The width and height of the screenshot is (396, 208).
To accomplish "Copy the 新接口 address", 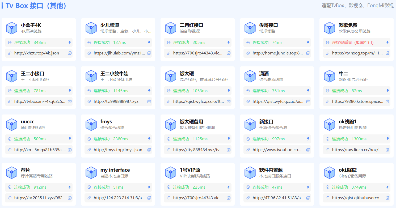I will point(308,150).
